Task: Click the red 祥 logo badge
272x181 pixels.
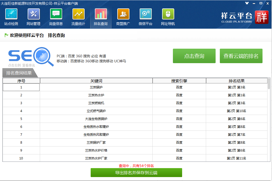Action: click(262, 17)
